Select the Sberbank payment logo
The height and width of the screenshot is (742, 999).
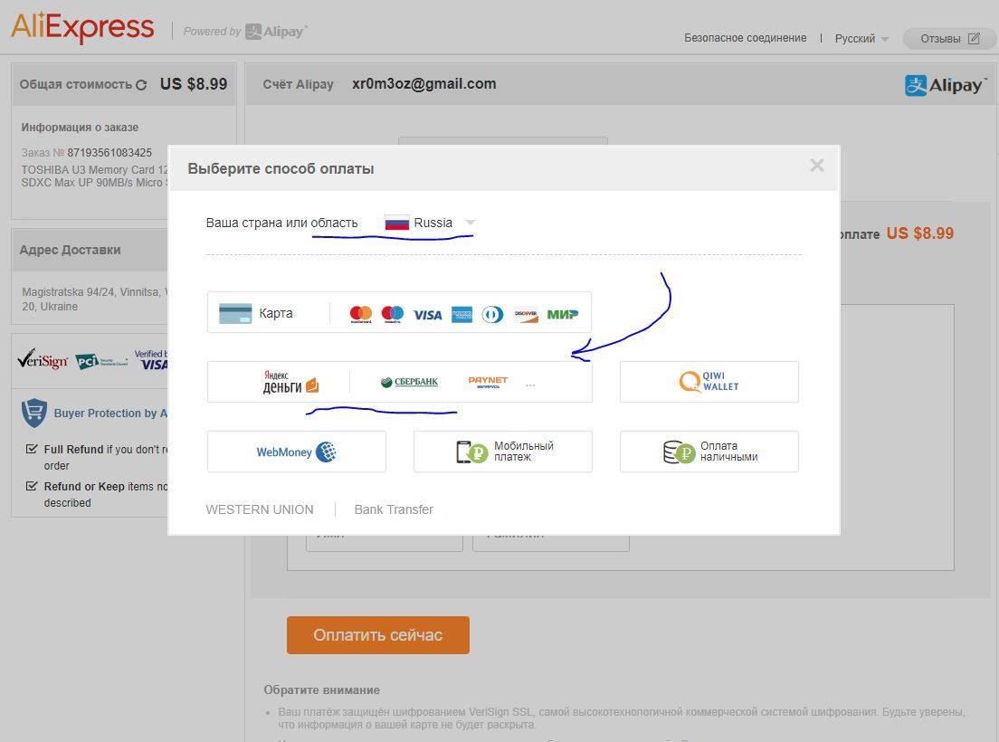click(x=409, y=382)
